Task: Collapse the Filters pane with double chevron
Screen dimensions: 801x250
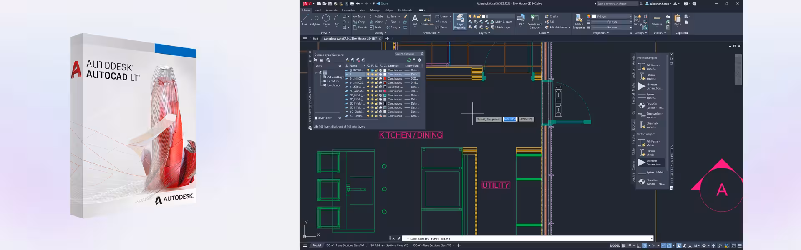Action: [x=340, y=66]
